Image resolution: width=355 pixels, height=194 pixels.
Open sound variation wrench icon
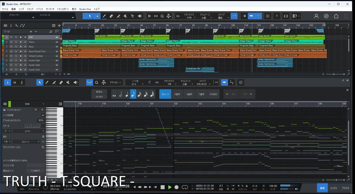[43, 147]
